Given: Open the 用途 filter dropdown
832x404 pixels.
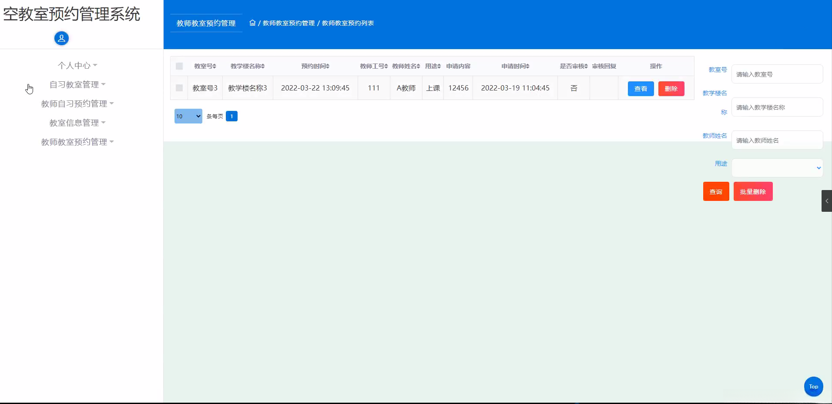Looking at the screenshot, I should (x=777, y=168).
